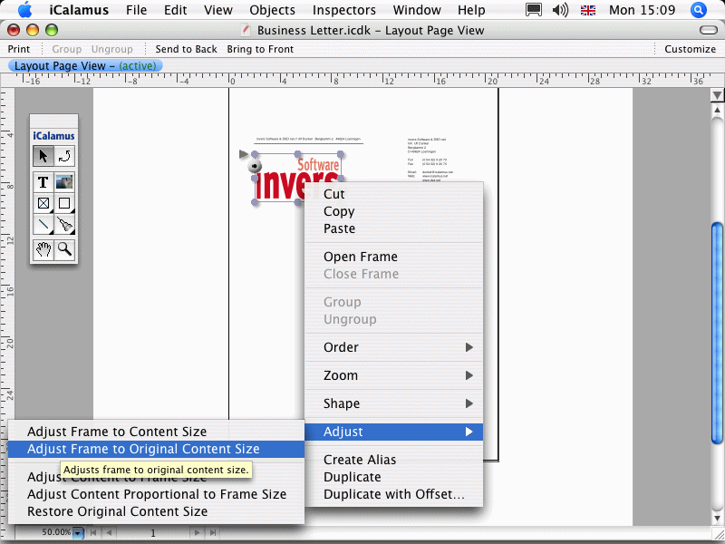
Task: Open the Inspectors menu
Action: click(x=343, y=10)
